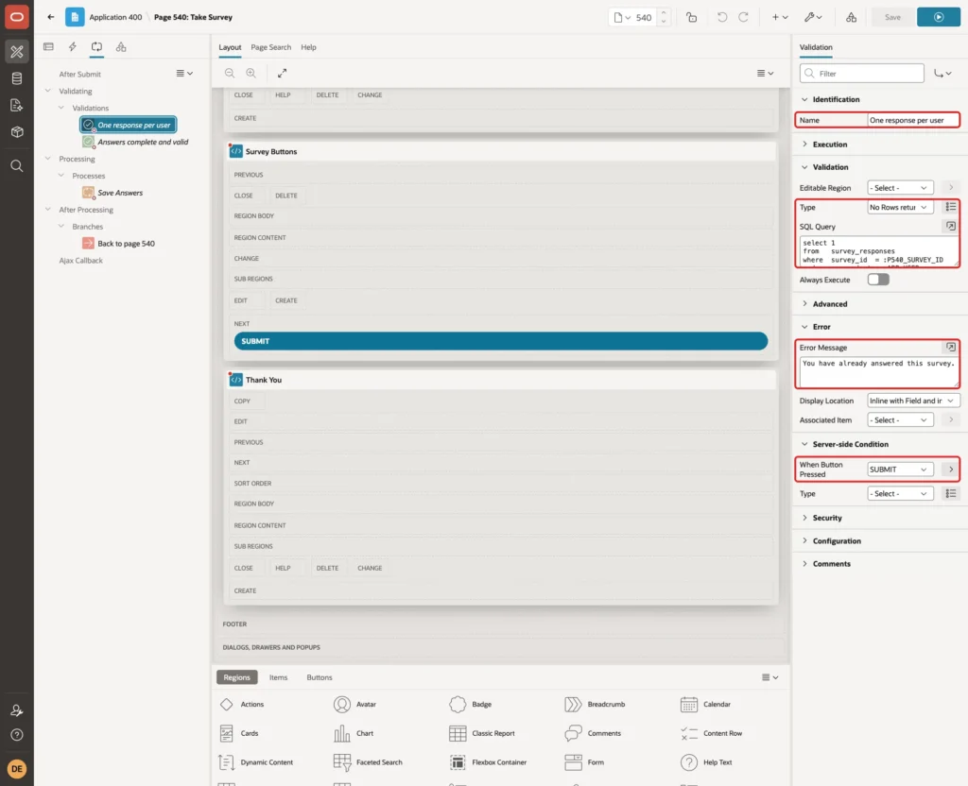The height and width of the screenshot is (786, 968).
Task: Click the page icon beside Application 400
Action: click(x=75, y=17)
